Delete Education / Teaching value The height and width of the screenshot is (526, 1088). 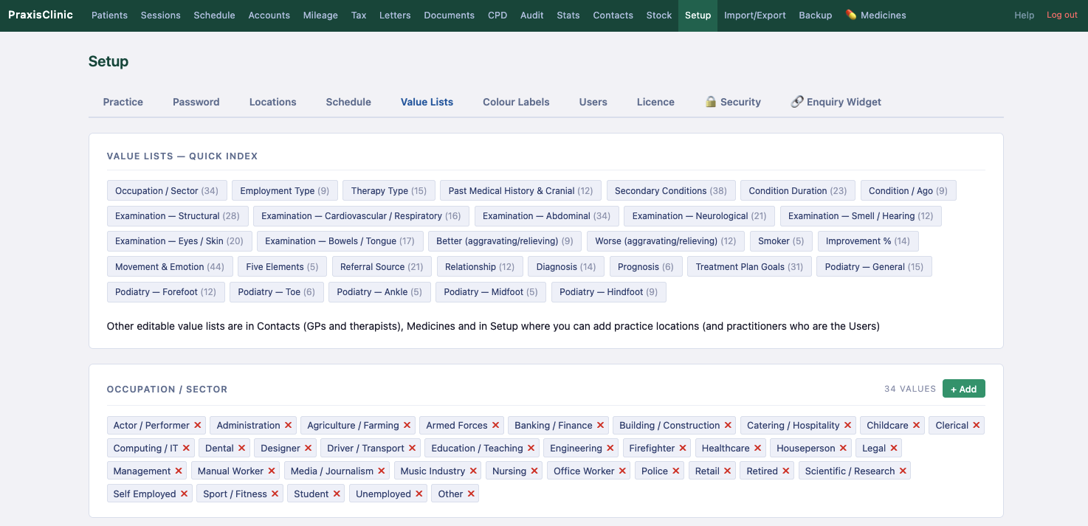coord(531,449)
